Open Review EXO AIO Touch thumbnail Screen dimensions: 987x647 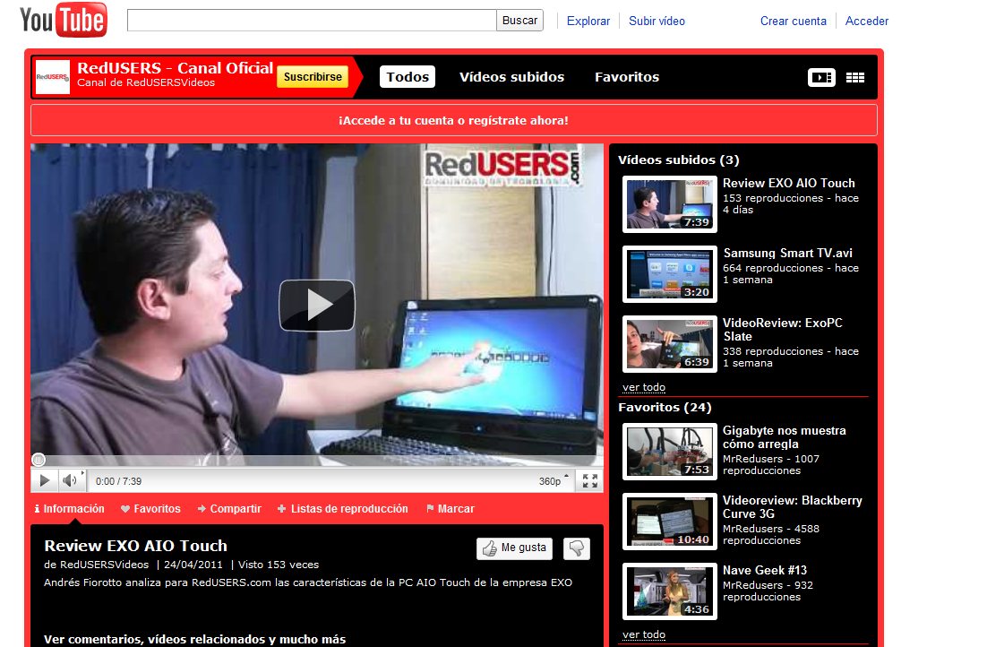(x=670, y=204)
